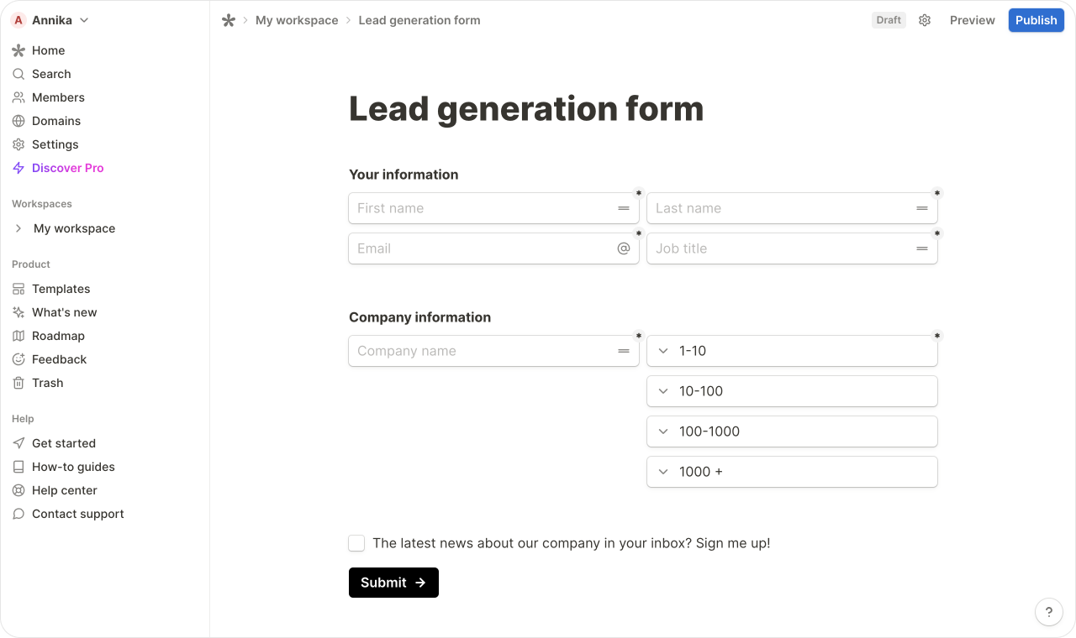Open form settings gear icon

(925, 20)
